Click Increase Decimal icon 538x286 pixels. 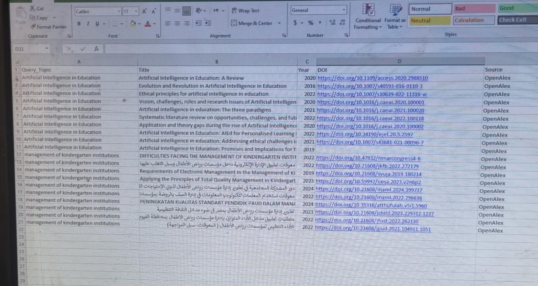tap(333, 22)
